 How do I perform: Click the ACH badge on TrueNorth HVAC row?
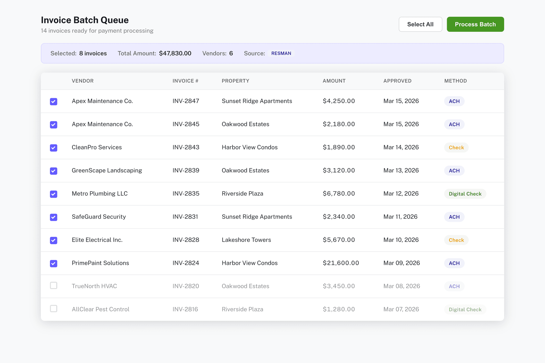coord(454,286)
